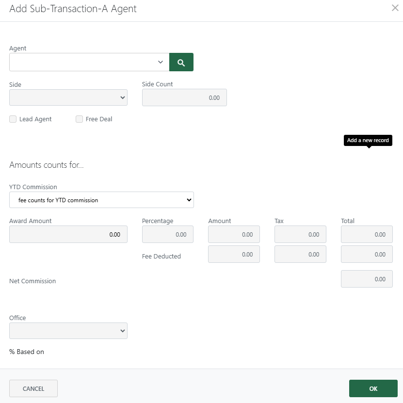Click the Fee Deducted amount field
Viewport: 403px width, 403px height.
tap(234, 254)
